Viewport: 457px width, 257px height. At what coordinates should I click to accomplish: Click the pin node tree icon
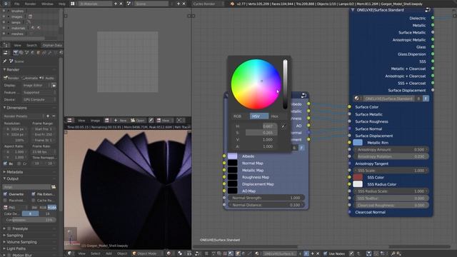coord(352,253)
